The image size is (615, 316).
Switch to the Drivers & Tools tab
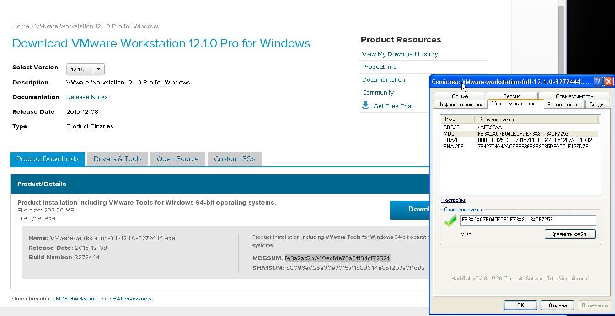(x=118, y=159)
